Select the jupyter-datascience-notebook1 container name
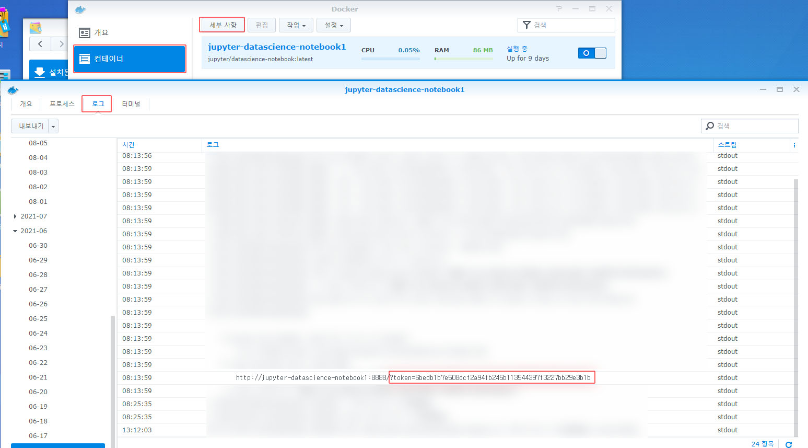The image size is (808, 448). (x=277, y=47)
